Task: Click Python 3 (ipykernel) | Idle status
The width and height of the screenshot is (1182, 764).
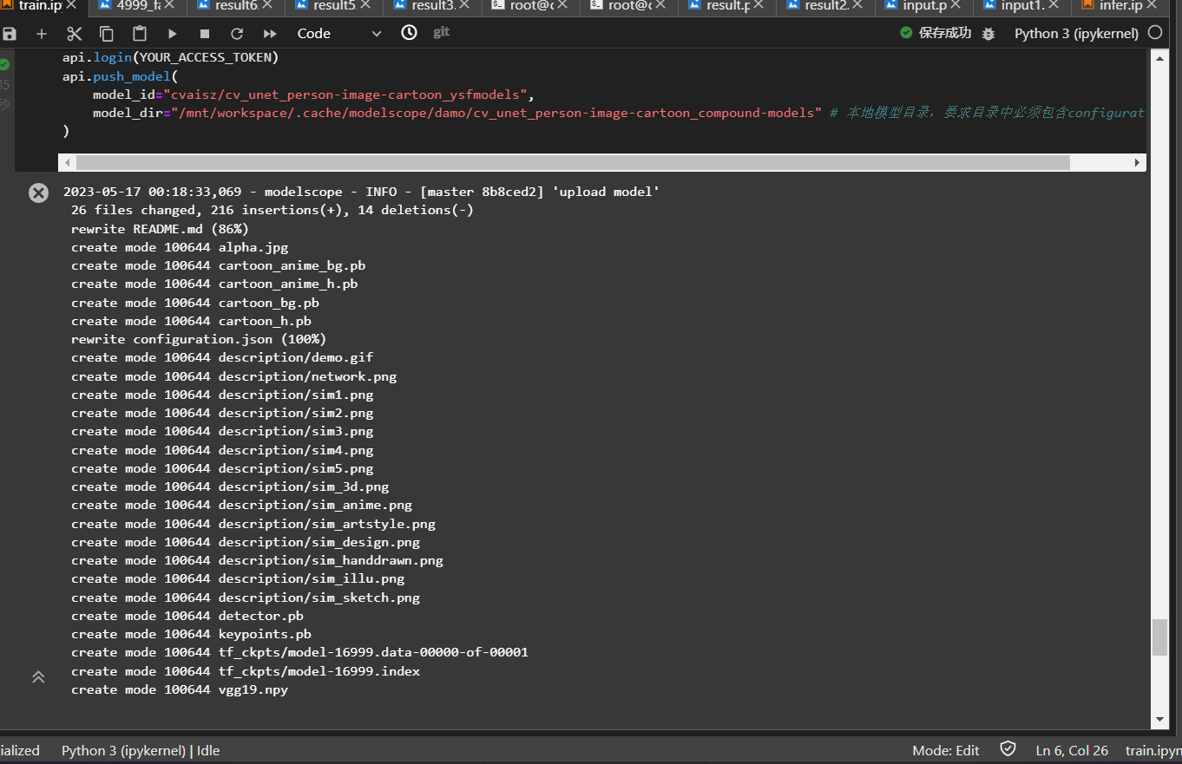Action: click(141, 751)
